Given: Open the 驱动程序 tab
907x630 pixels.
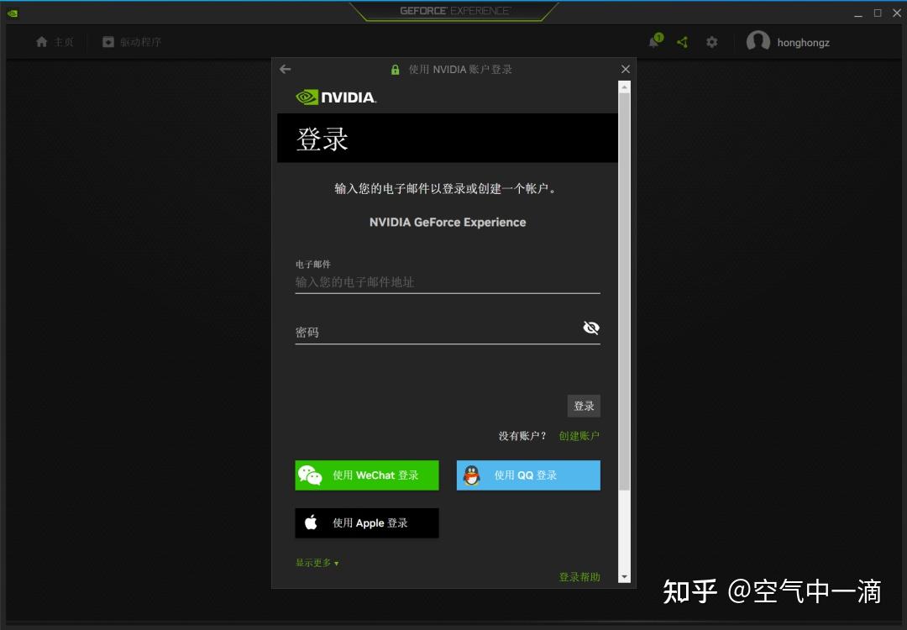Looking at the screenshot, I should (x=131, y=41).
